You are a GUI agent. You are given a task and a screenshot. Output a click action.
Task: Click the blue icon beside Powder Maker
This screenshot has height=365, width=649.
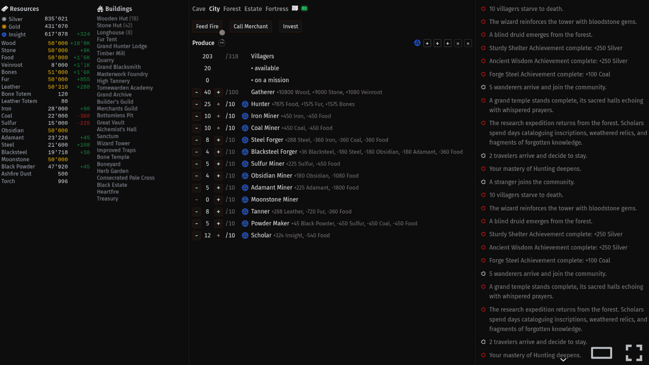[x=245, y=224]
